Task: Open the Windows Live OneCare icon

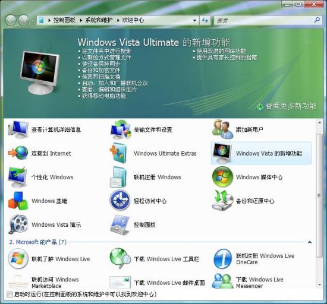Action: click(222, 259)
